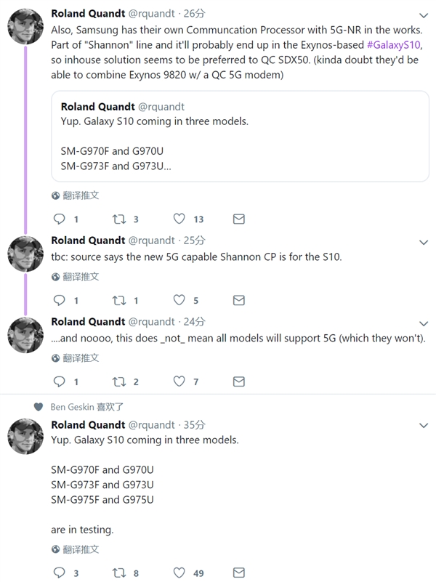Open the direct message icon under the 24分 tweet
The image size is (436, 582).
coord(238,381)
